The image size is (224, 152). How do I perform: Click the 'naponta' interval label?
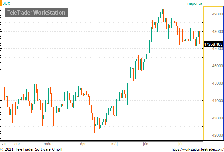(195, 3)
